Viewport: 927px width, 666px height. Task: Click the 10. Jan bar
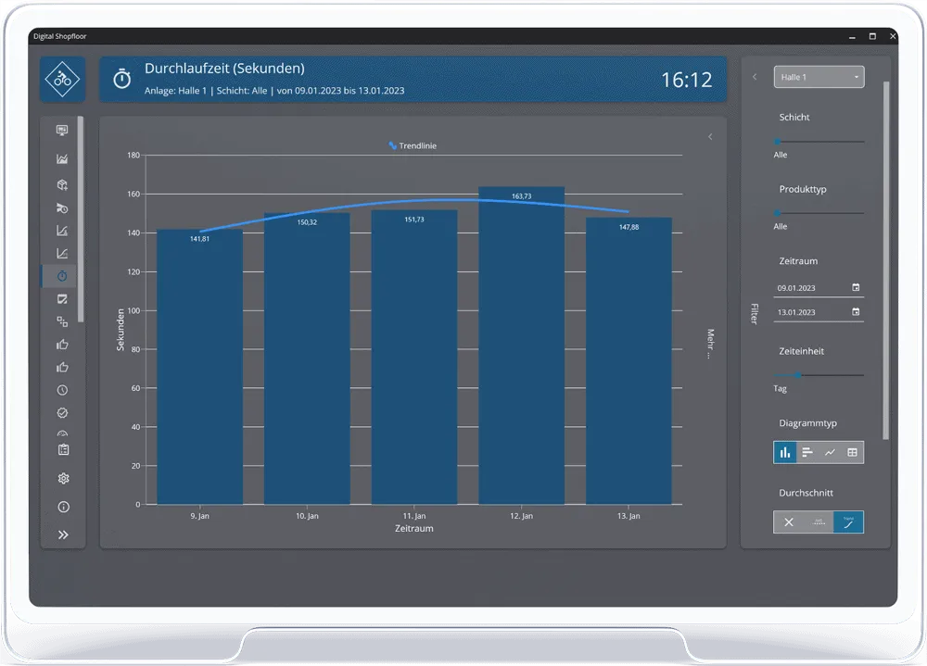click(x=307, y=358)
